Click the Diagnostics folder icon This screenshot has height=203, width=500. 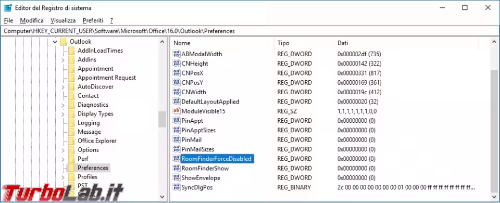tap(71, 105)
